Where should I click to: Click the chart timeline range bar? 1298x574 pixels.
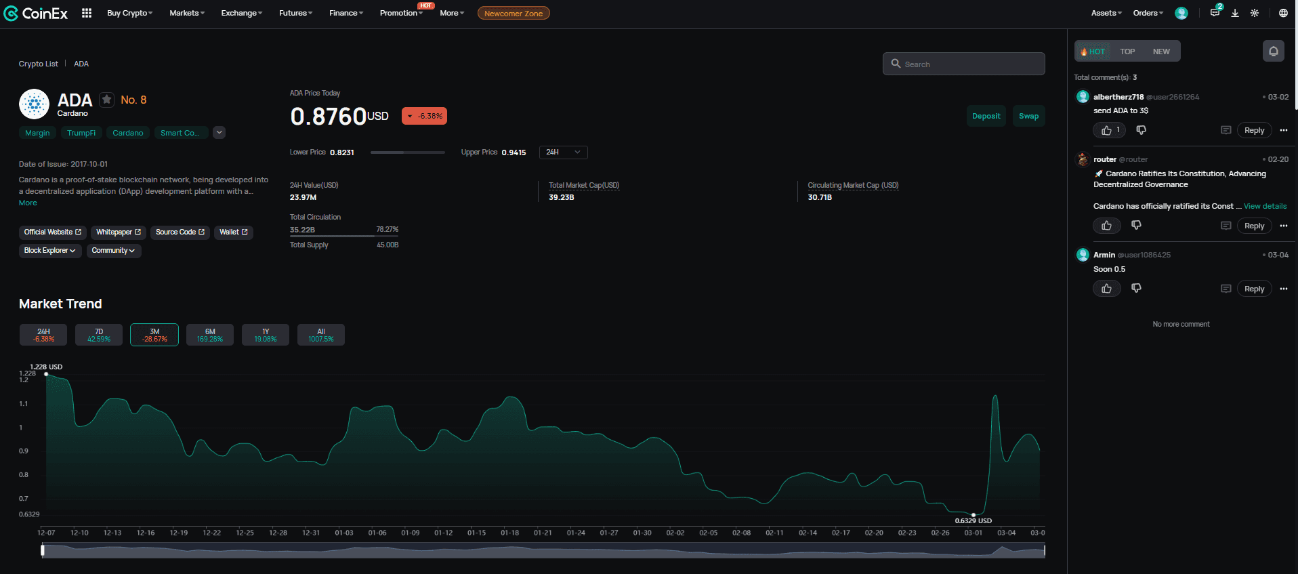coord(543,551)
